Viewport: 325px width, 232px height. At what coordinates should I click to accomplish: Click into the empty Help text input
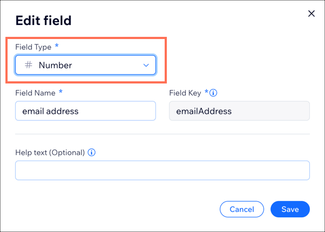[162, 170]
